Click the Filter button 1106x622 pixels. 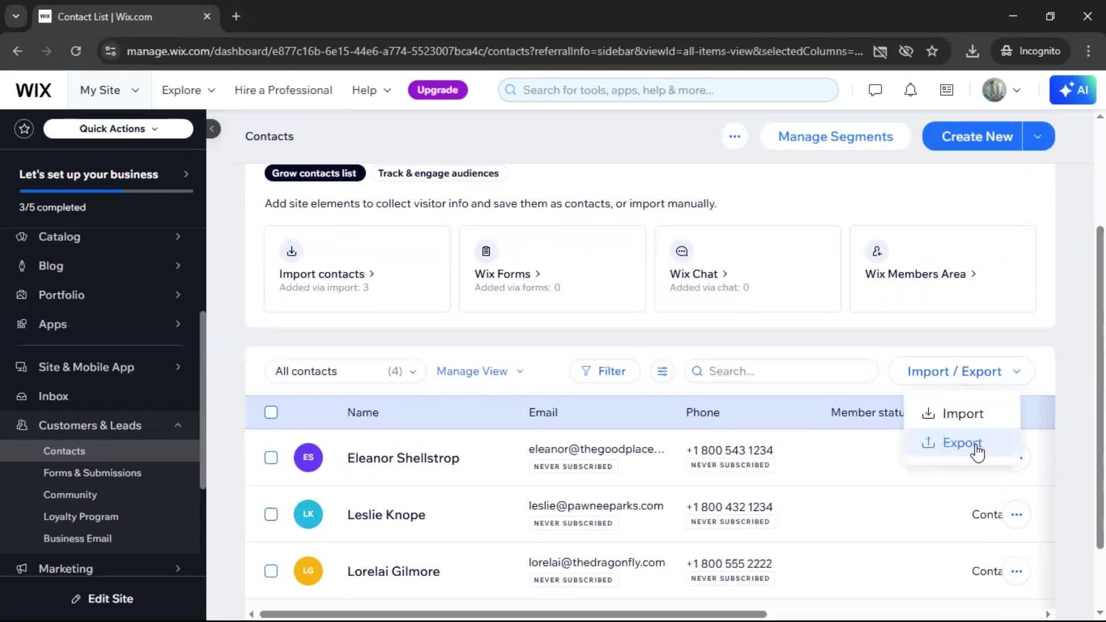pos(604,371)
